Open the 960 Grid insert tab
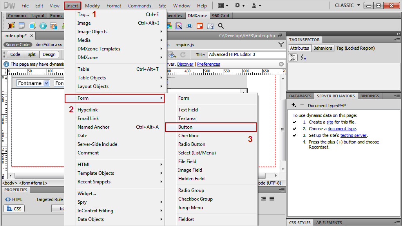 [x=221, y=16]
